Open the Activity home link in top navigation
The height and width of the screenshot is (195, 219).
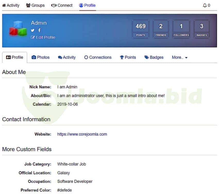pyautogui.click(x=11, y=5)
